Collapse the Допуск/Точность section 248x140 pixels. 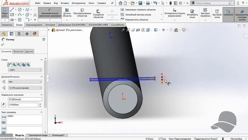[41, 77]
